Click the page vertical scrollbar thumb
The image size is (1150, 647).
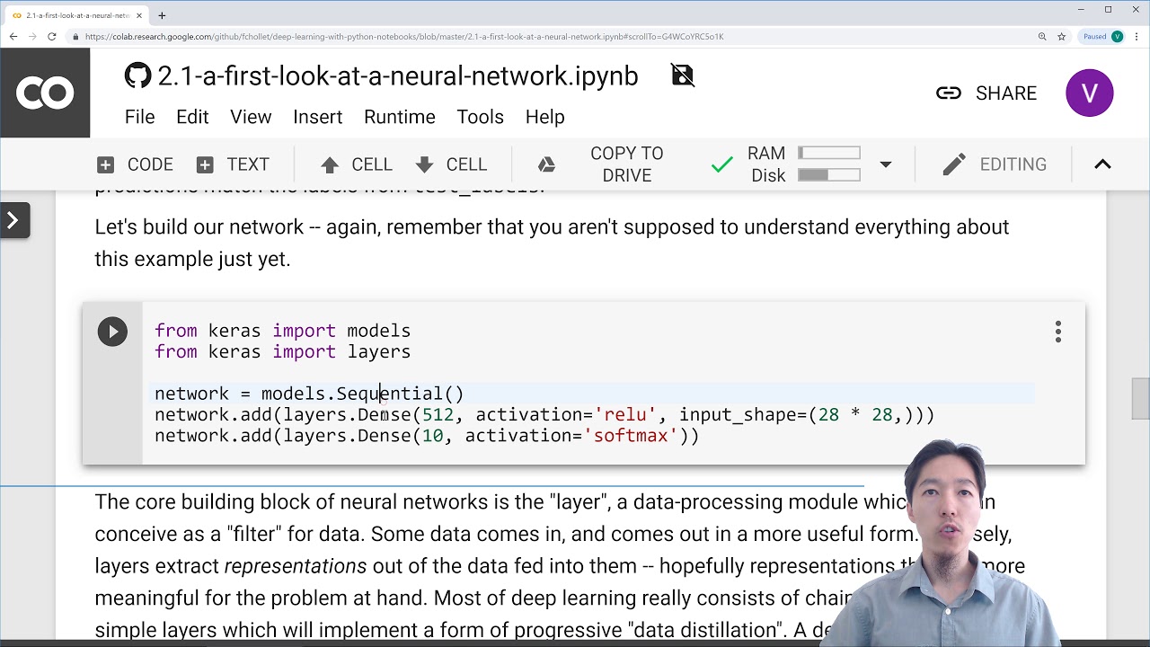[x=1140, y=400]
